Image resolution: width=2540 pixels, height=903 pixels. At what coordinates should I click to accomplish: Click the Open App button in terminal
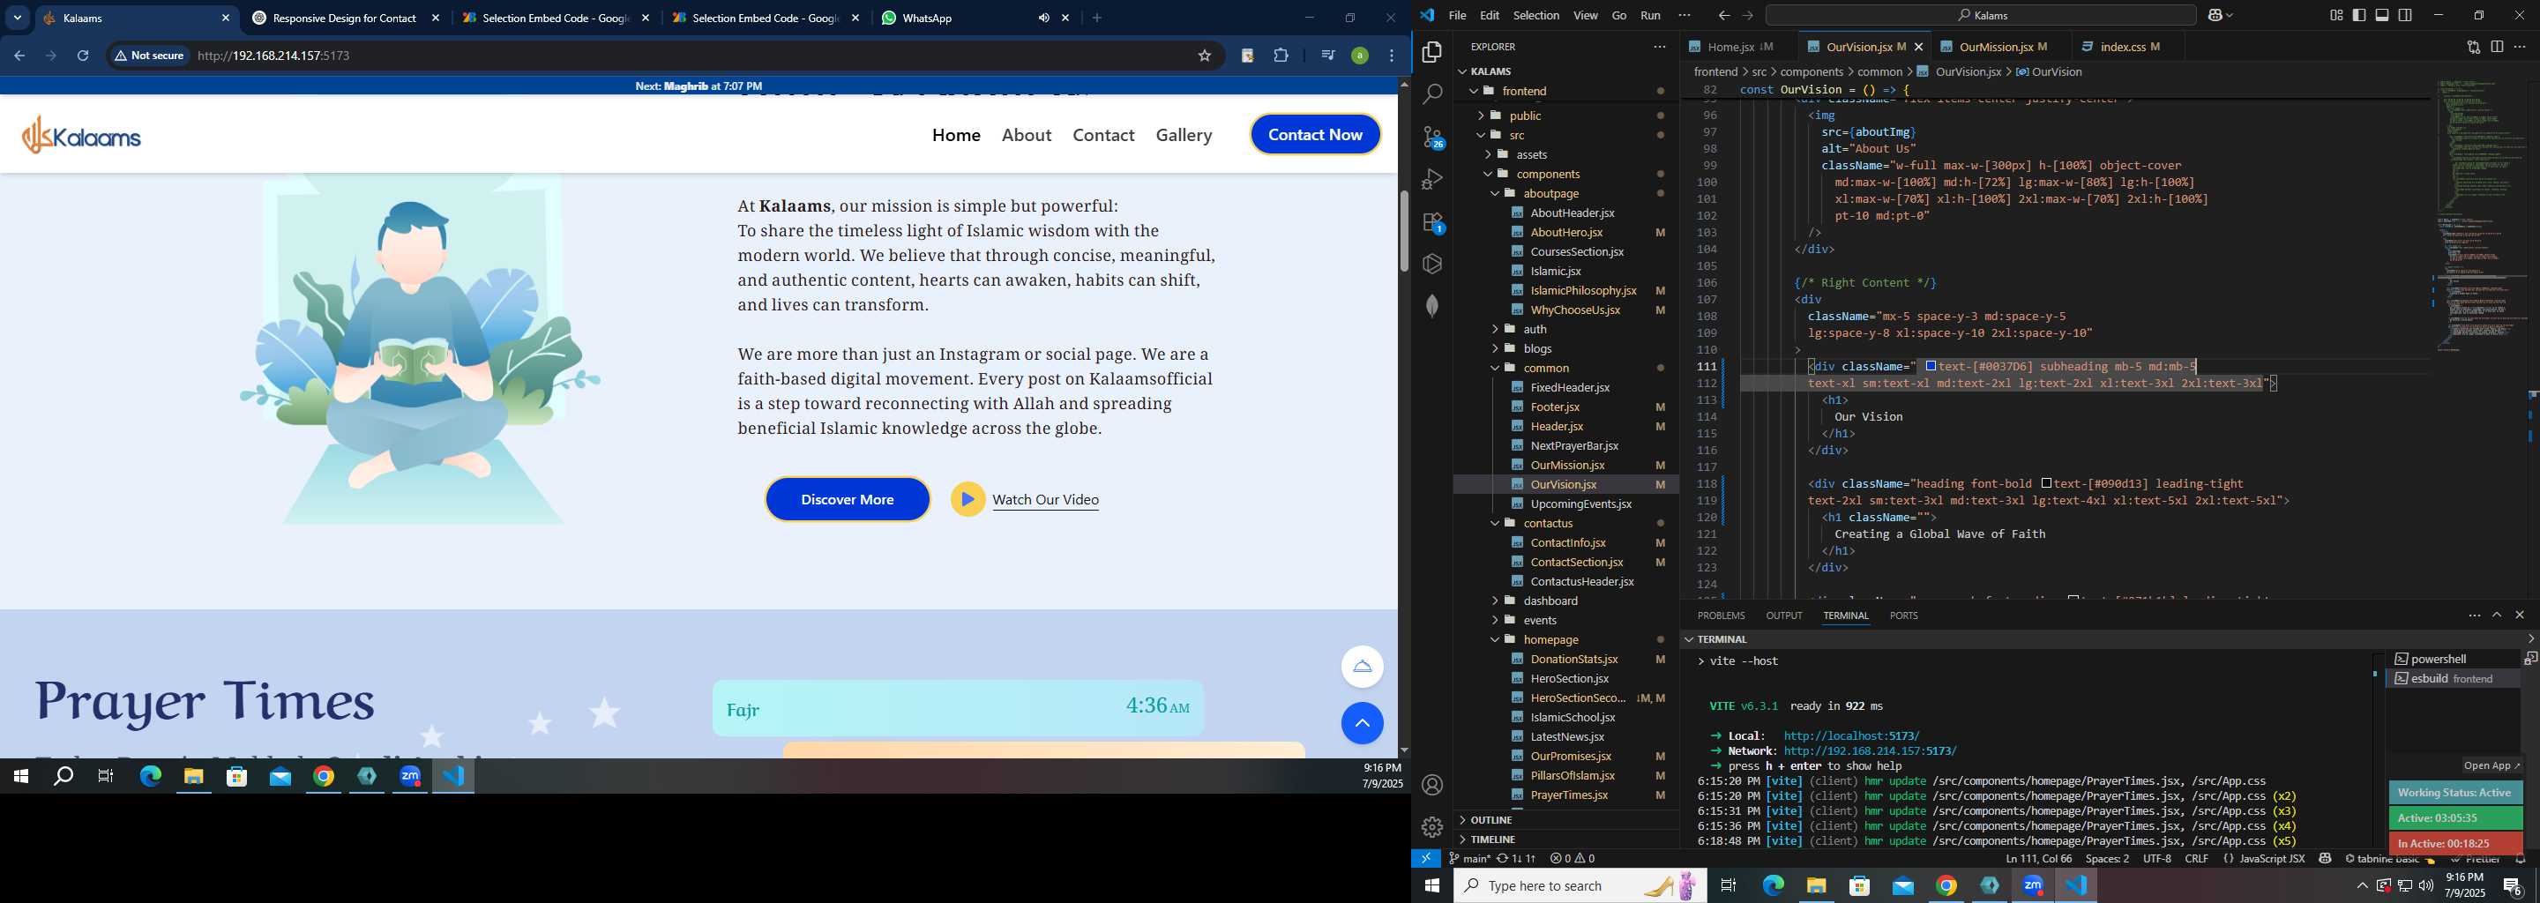2490,766
